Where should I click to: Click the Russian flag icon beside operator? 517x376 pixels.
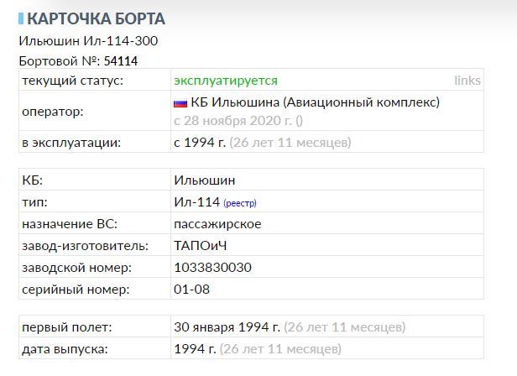pyautogui.click(x=180, y=103)
